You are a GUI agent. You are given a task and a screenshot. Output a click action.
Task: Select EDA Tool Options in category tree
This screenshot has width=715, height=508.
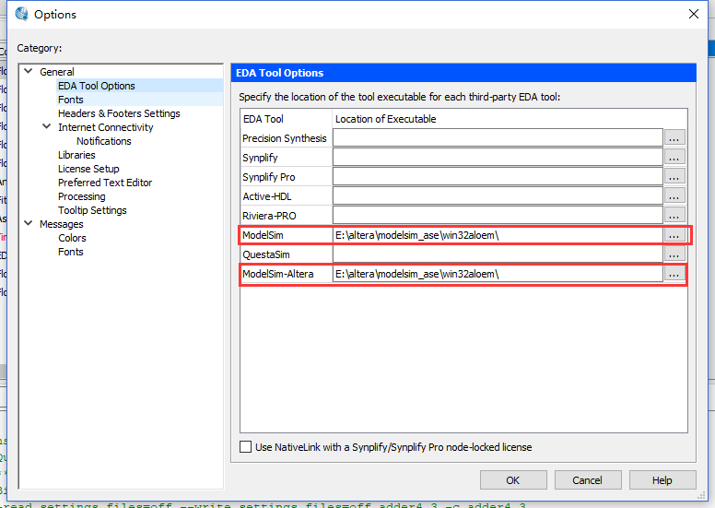(96, 86)
